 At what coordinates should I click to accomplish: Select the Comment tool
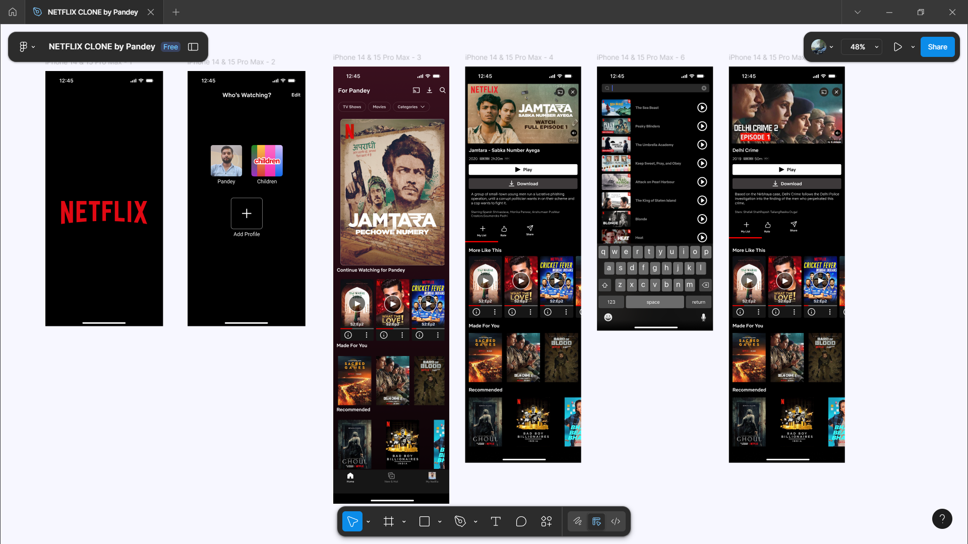point(521,521)
